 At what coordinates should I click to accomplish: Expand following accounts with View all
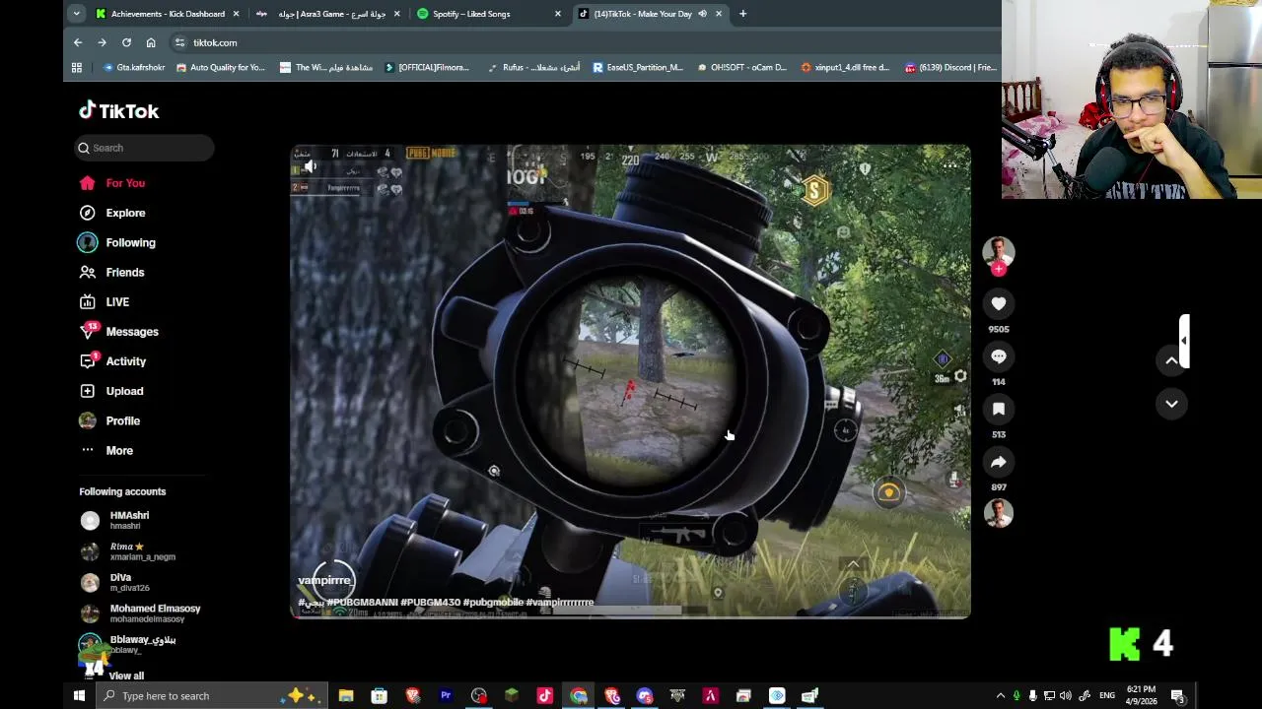(126, 676)
